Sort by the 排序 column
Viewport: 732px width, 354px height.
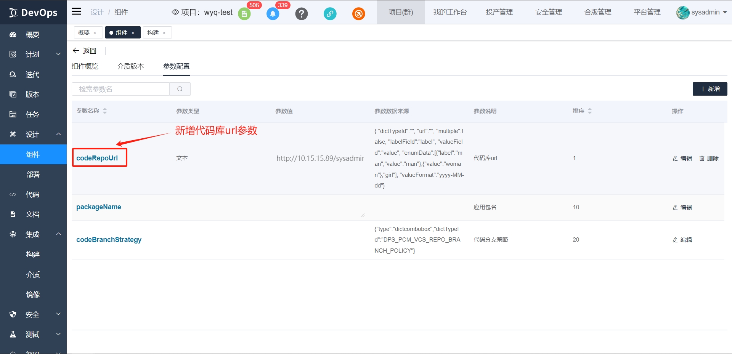click(590, 111)
